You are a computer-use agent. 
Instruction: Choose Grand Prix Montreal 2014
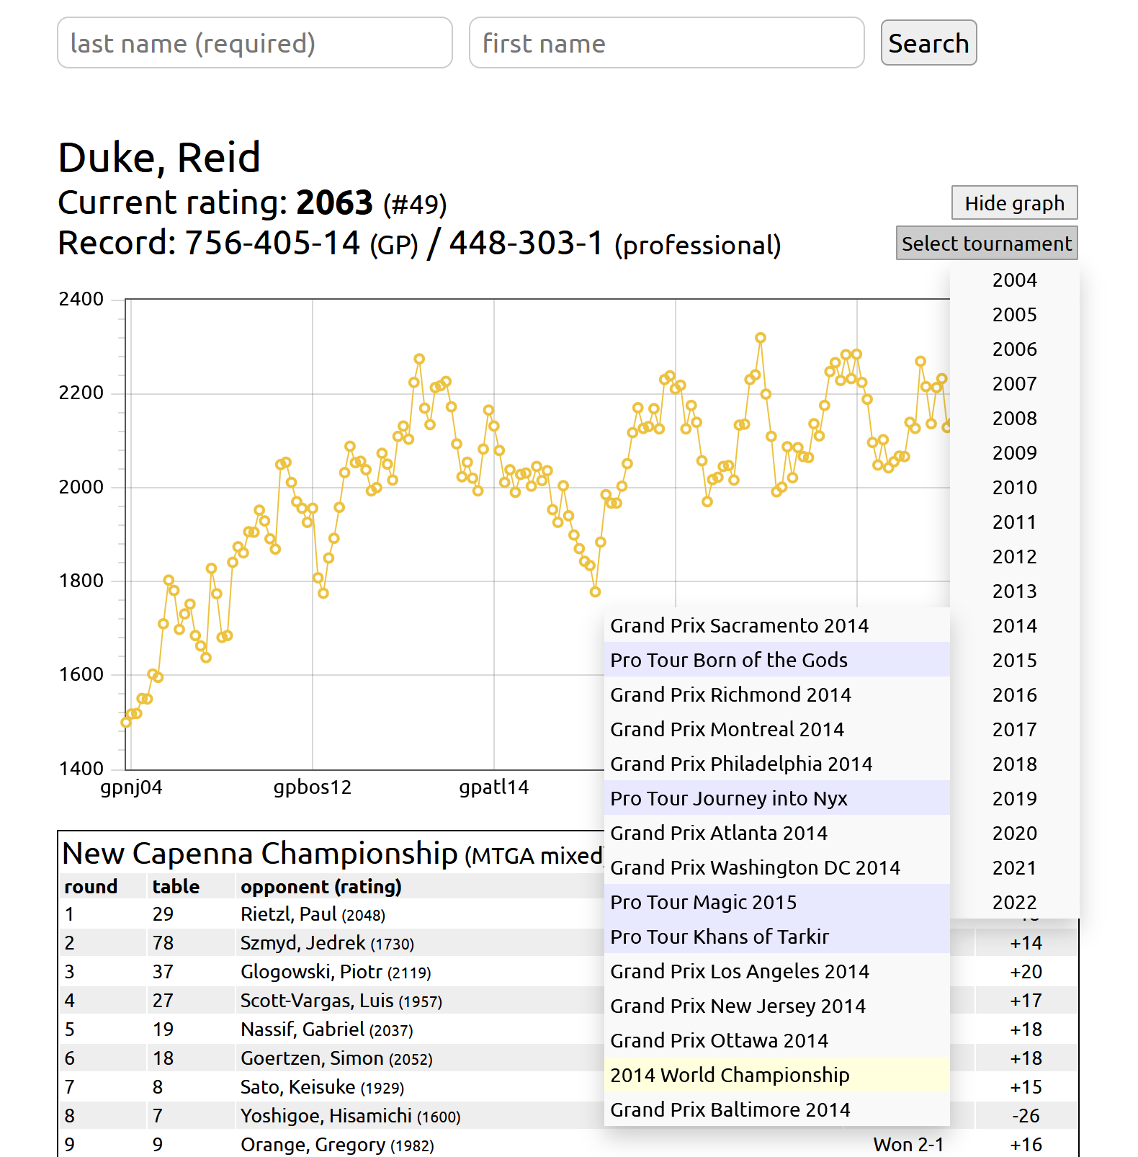(x=776, y=729)
